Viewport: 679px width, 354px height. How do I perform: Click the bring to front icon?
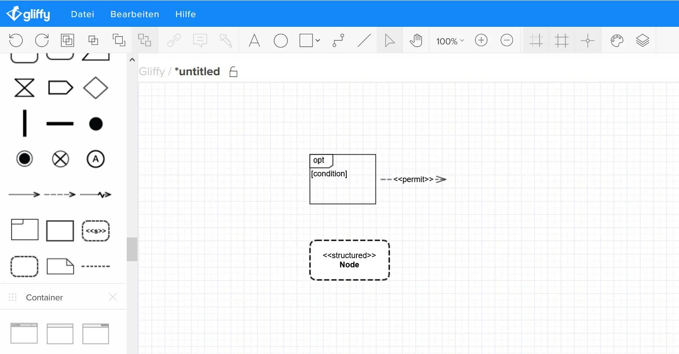pos(93,40)
